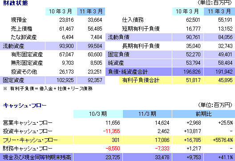Select the 11/3期 column header
235x161 pixels.
pyautogui.click(x=147, y=114)
